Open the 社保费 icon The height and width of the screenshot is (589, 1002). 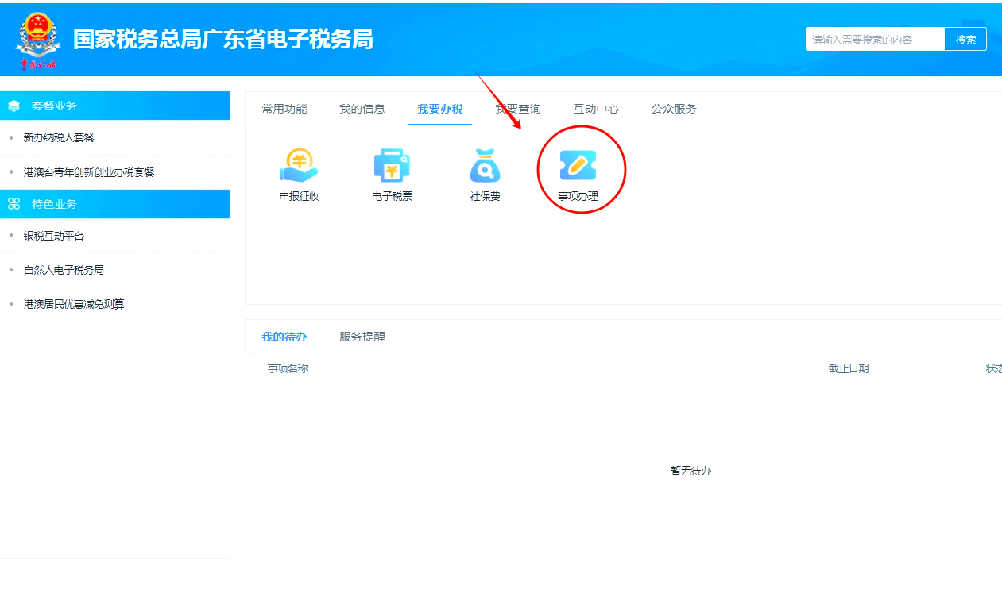(485, 175)
